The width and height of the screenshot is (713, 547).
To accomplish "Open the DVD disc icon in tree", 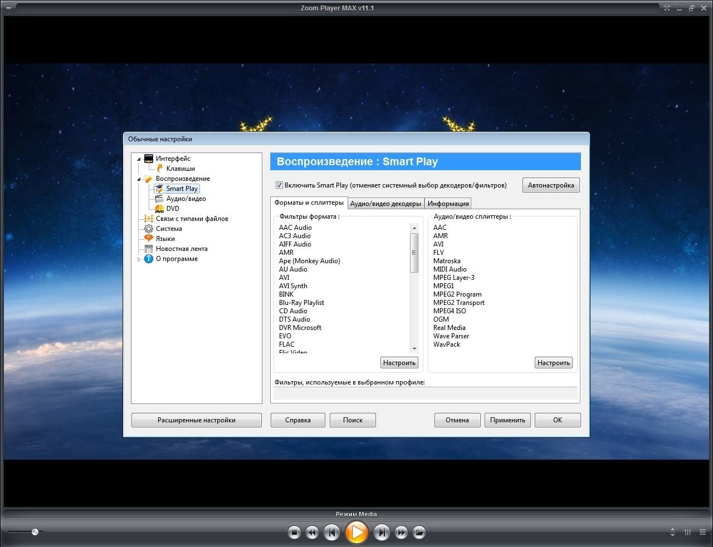I will (159, 209).
